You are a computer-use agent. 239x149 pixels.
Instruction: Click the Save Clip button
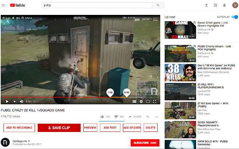click(59, 128)
